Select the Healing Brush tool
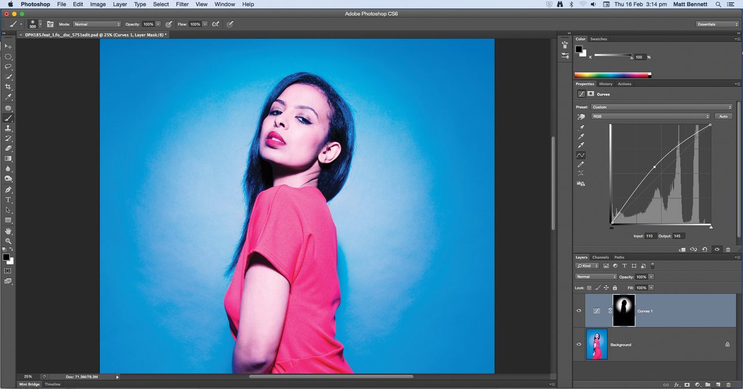This screenshot has height=389, width=743. 8,107
